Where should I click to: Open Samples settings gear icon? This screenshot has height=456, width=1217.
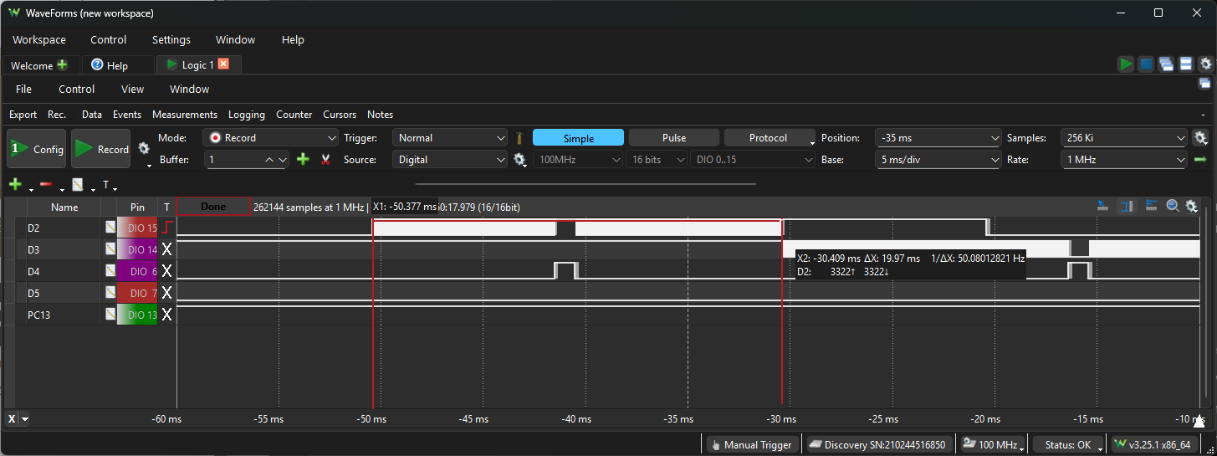tap(1200, 138)
